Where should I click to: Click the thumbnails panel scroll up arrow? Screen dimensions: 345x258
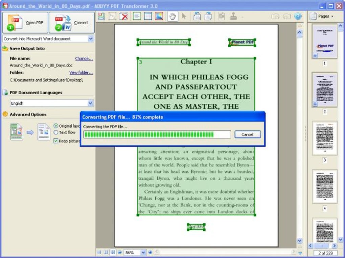tap(340, 26)
